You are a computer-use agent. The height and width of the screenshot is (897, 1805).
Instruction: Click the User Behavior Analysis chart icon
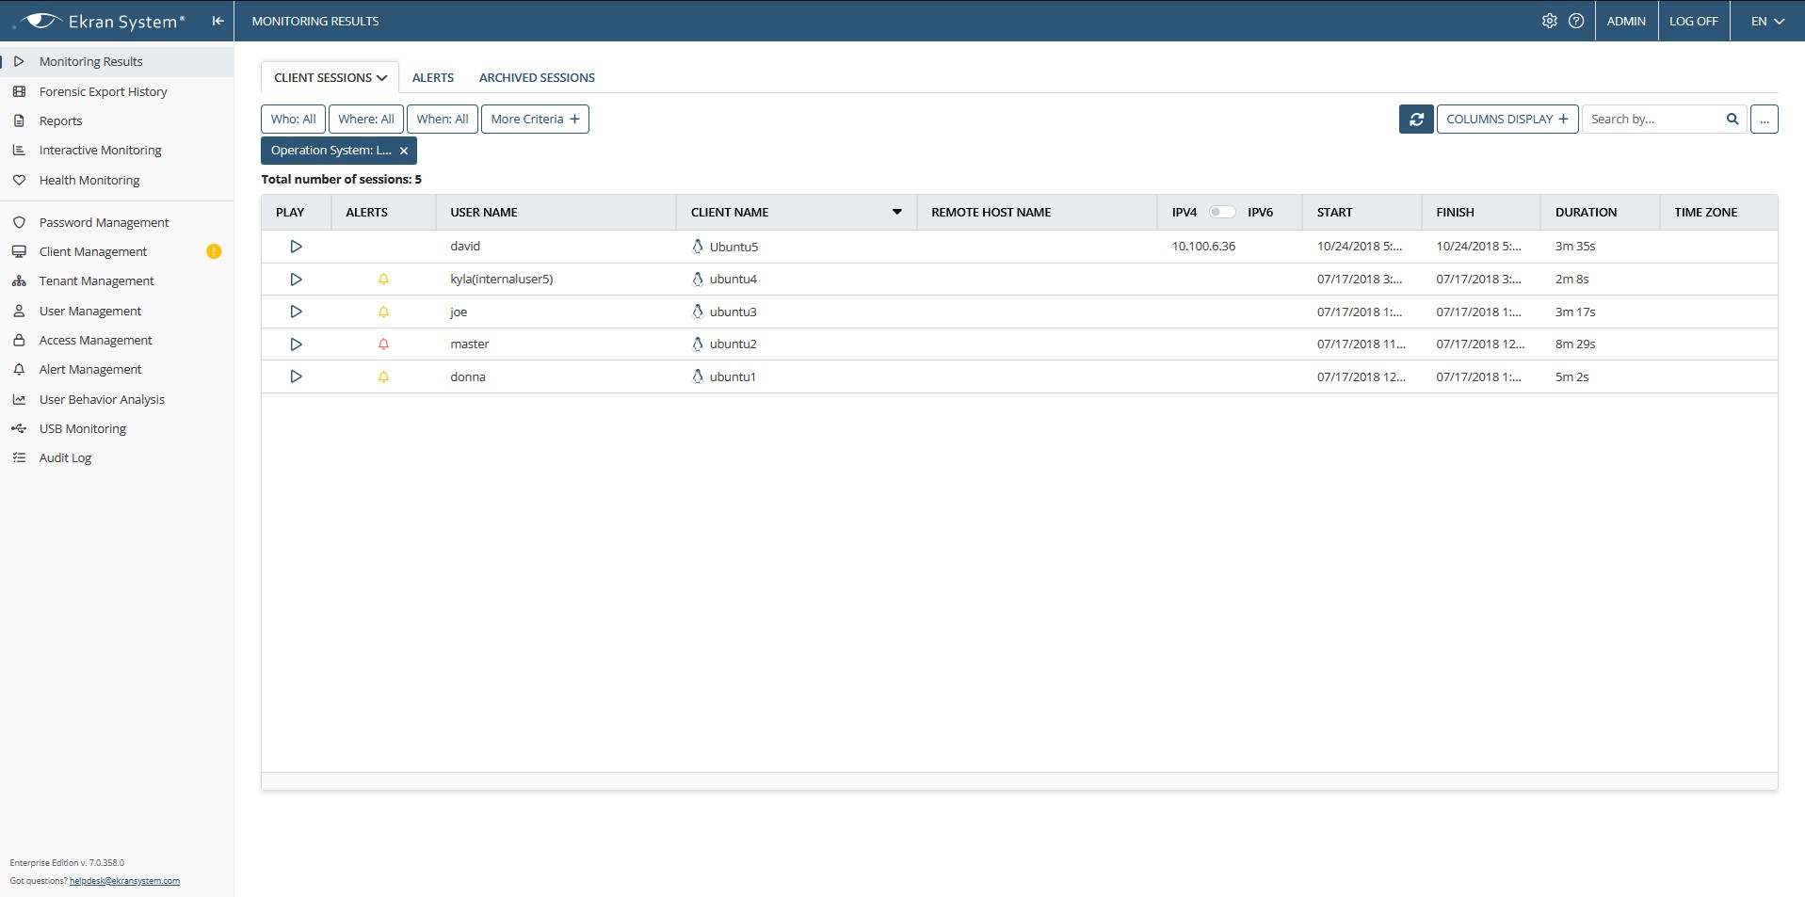pos(19,399)
